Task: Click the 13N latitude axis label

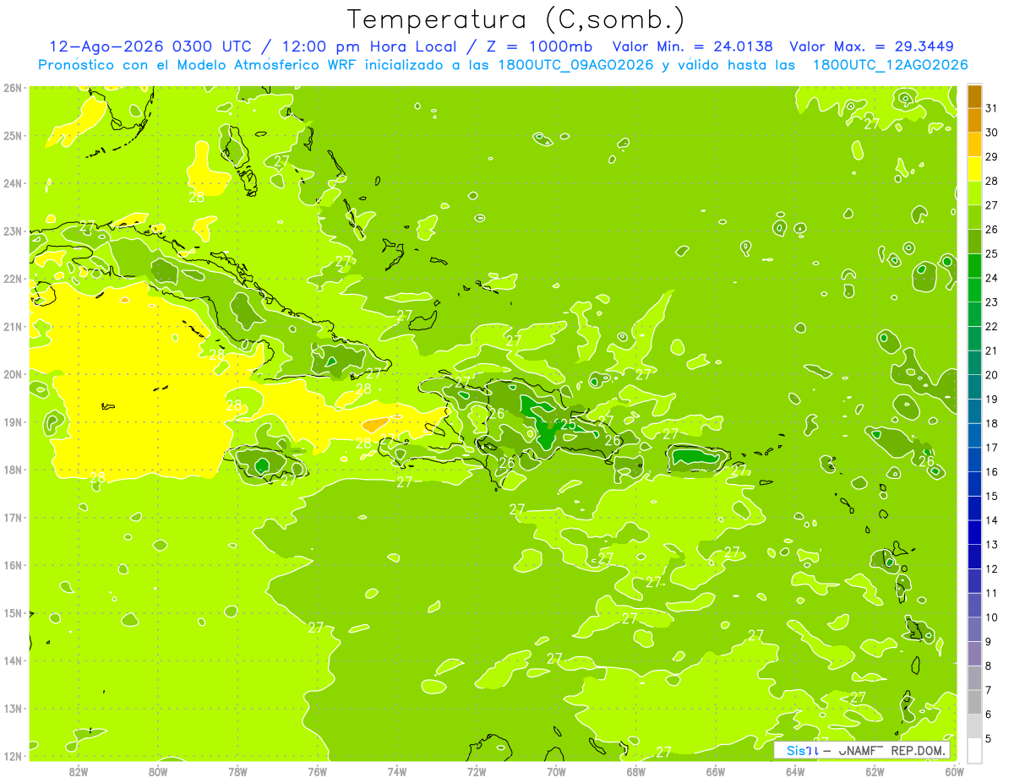Action: click(13, 709)
